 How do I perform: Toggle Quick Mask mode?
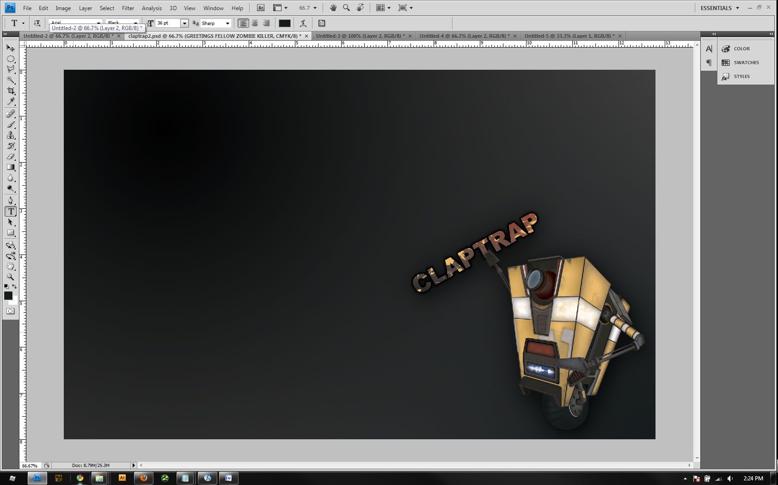pyautogui.click(x=11, y=311)
